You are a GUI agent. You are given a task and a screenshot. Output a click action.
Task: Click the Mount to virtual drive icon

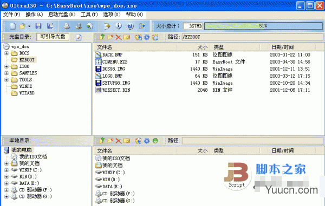click(x=107, y=26)
